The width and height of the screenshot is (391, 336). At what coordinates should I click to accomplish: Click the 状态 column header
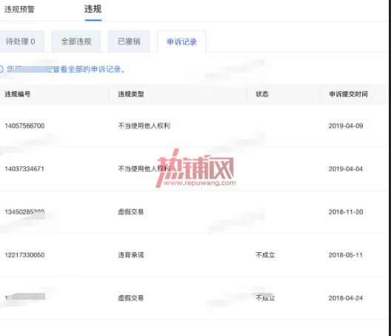[x=262, y=94]
